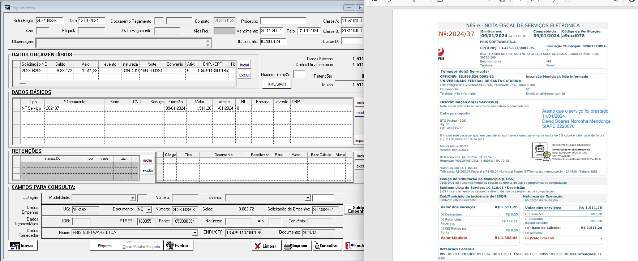Click the Valor column header in Dados Básicos
Viewport: 638px width, 261px height.
pyautogui.click(x=200, y=102)
